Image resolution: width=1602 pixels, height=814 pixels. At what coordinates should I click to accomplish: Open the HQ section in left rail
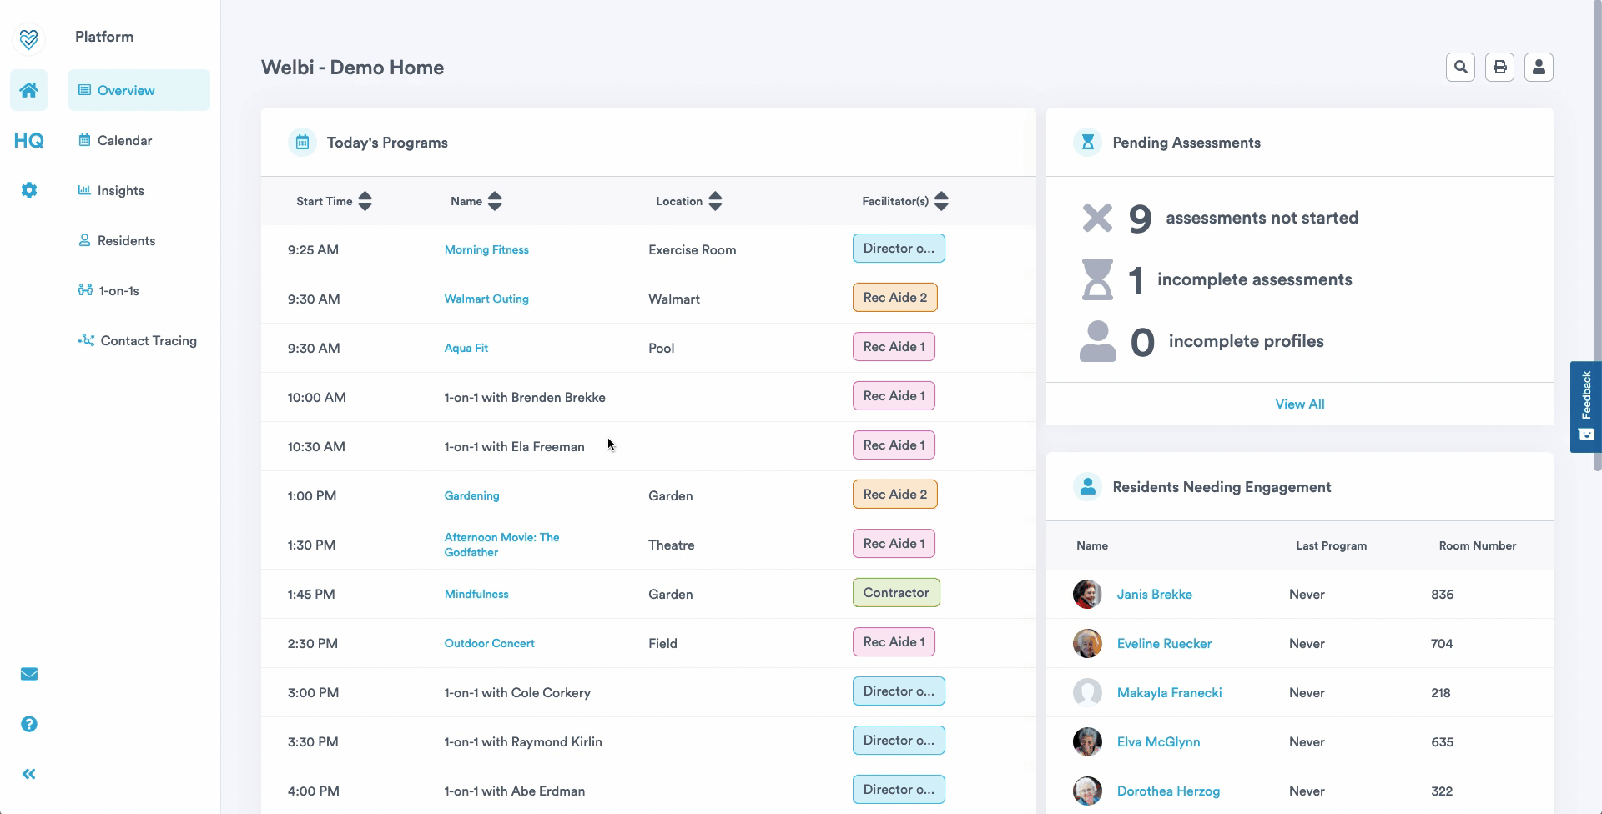(x=28, y=140)
